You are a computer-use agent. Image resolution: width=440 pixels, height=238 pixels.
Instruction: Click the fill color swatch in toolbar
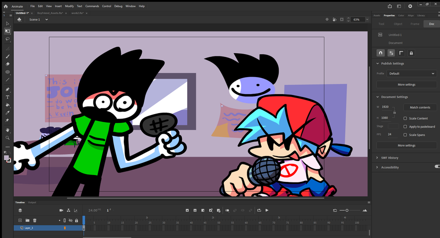tap(6, 158)
